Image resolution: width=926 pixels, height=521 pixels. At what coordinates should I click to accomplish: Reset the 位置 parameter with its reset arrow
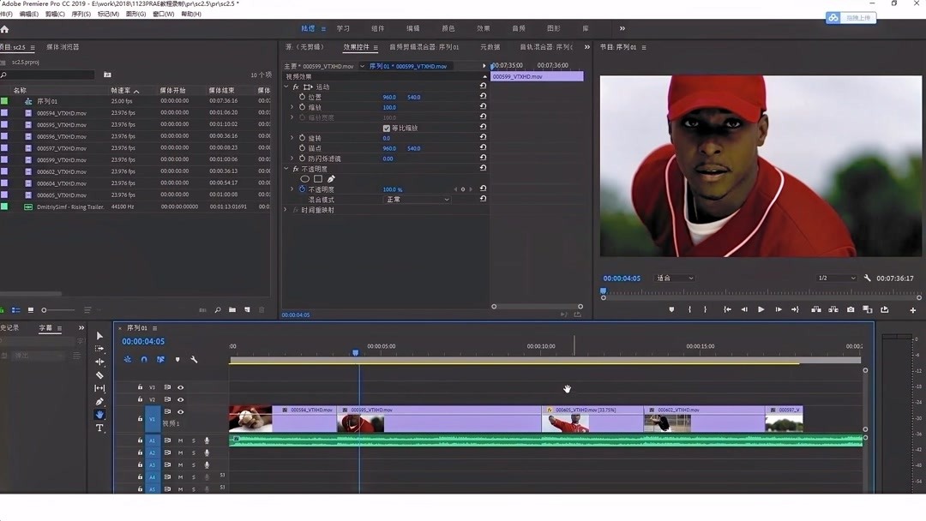coord(484,97)
